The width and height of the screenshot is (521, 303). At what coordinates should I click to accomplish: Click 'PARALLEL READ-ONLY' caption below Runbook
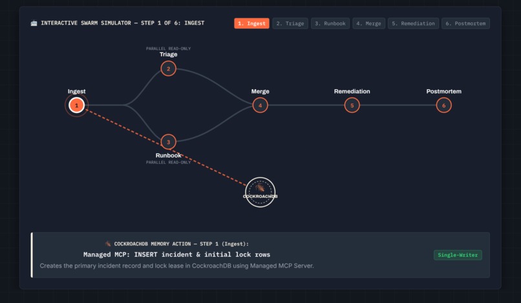[x=169, y=162]
